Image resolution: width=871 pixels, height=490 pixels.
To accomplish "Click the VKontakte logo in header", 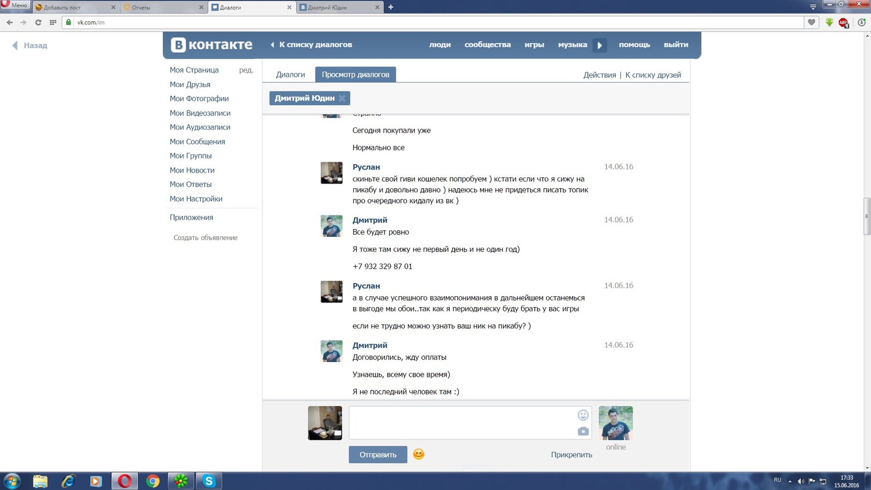I will (x=212, y=45).
